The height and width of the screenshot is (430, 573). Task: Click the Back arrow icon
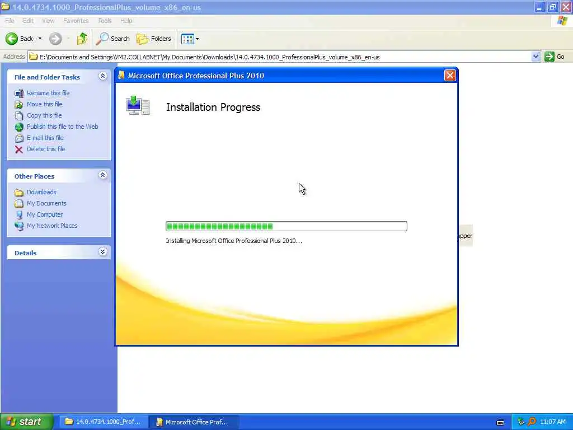coord(11,39)
